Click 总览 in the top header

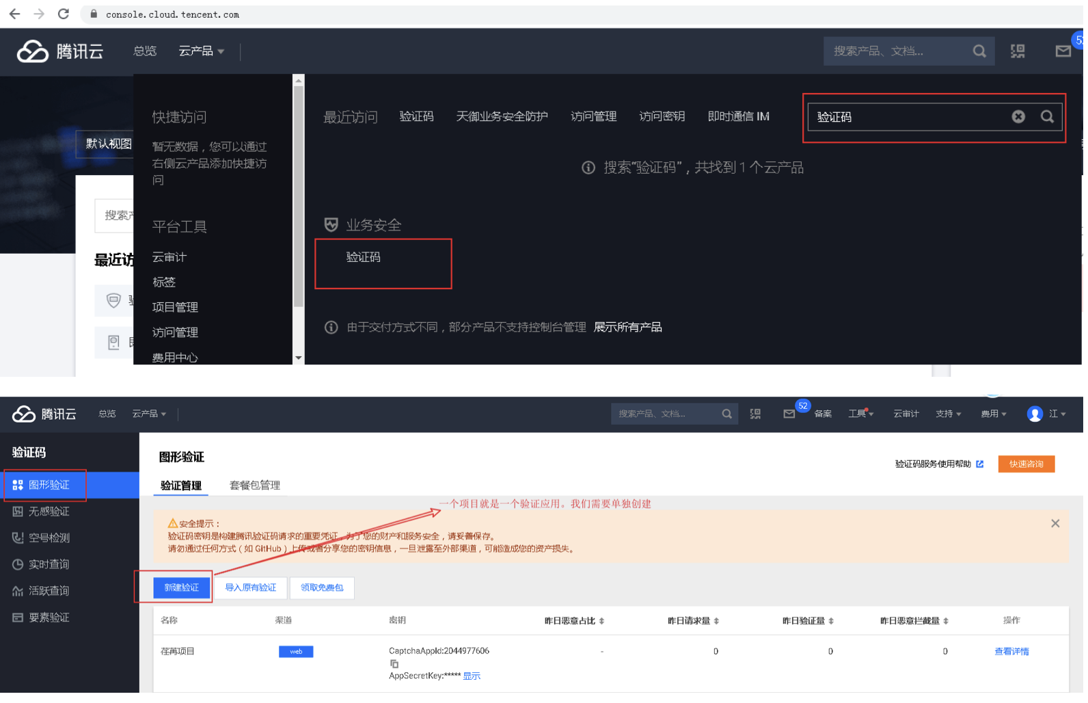click(146, 51)
